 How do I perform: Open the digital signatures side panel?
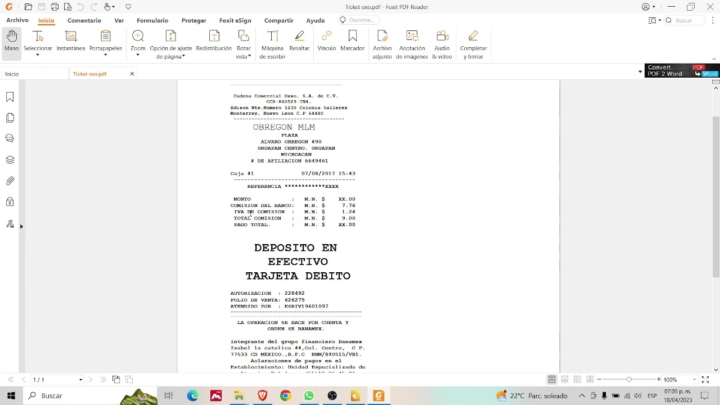10,224
